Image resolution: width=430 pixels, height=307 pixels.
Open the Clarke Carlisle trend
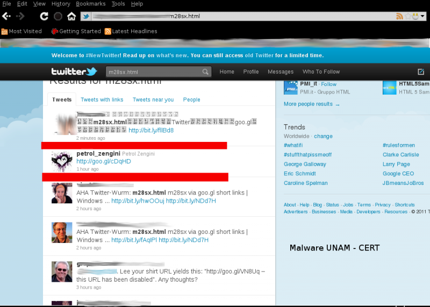click(400, 155)
